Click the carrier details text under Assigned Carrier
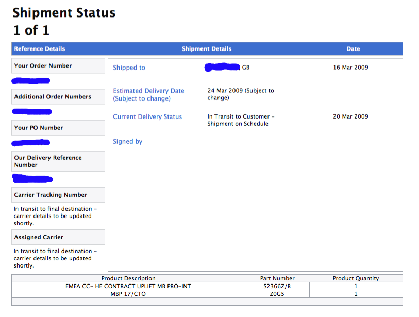 (x=55, y=258)
